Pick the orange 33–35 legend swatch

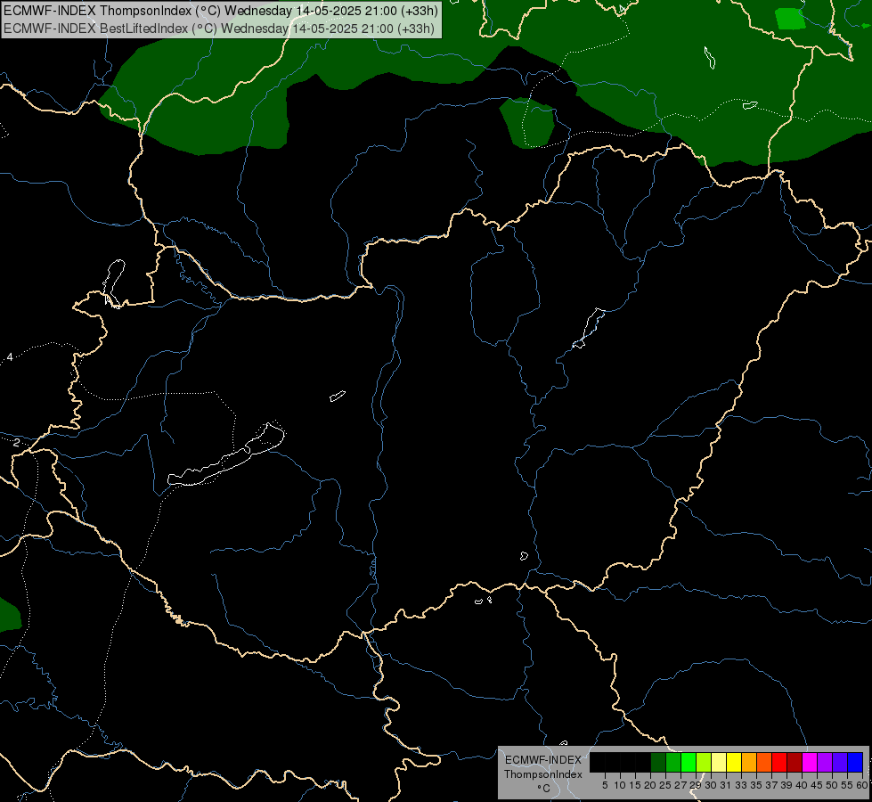[749, 763]
